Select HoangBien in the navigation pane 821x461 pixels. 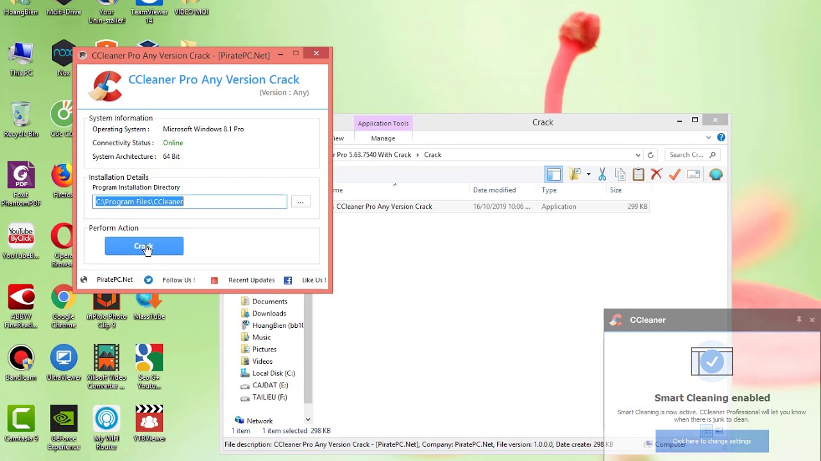coord(272,325)
